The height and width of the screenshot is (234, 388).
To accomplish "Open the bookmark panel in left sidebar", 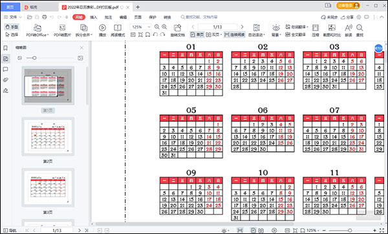I will pos(5,48).
